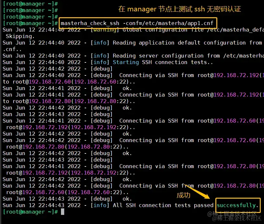The image size is (264, 224).
Task: Click the blue word 'Starting'
Action: 126,62
